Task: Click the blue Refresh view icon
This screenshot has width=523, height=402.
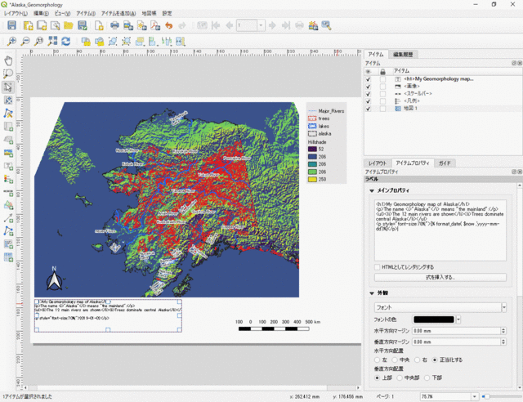Action: (66, 41)
